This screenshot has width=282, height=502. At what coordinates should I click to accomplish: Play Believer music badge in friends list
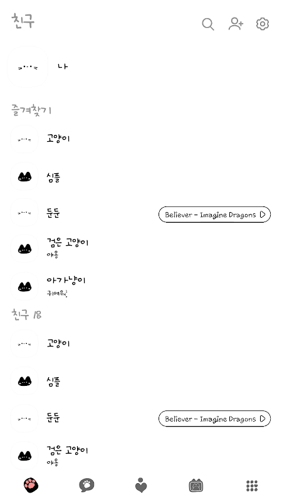pyautogui.click(x=214, y=419)
